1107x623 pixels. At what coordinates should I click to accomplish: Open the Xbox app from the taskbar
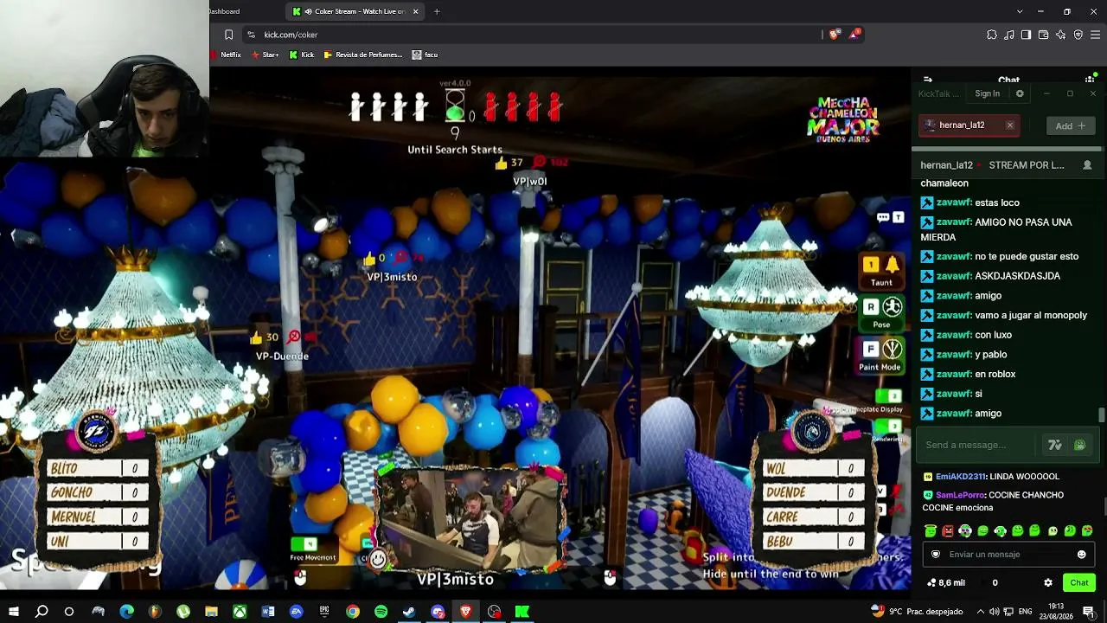coord(240,612)
